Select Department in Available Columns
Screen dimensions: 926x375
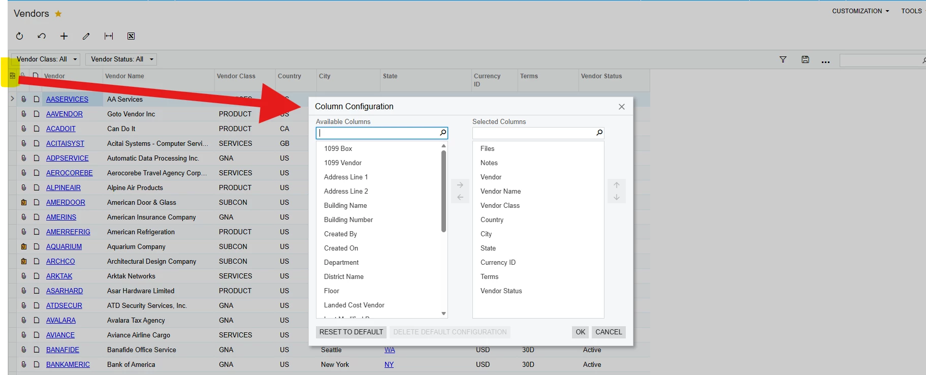[341, 262]
